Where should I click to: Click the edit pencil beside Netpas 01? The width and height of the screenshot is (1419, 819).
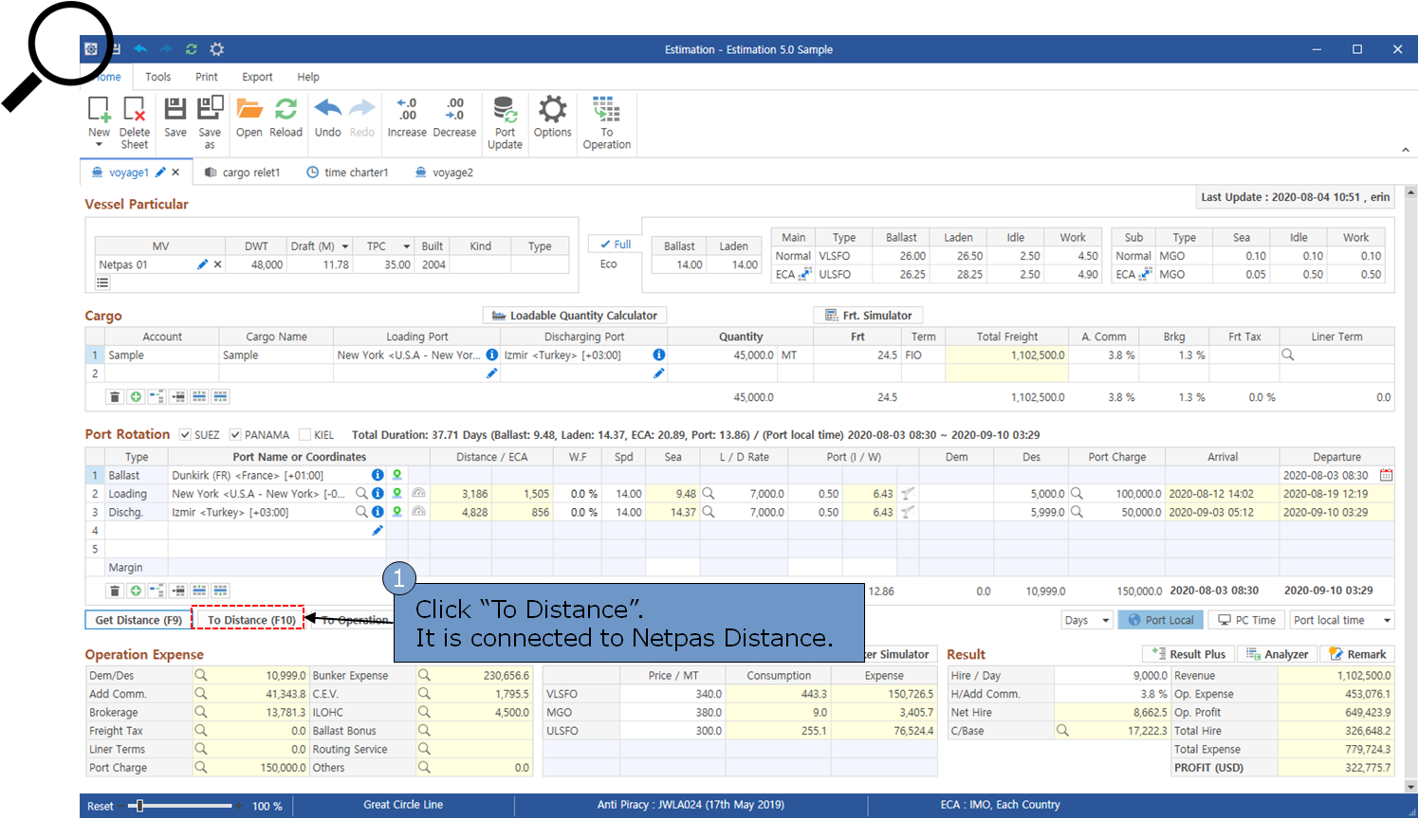(x=202, y=265)
